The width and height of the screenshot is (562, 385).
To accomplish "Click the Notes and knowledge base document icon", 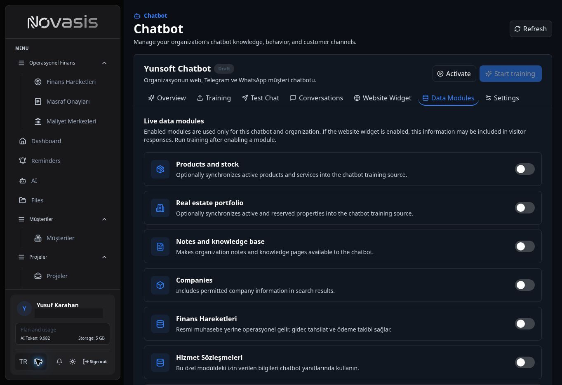I will (x=160, y=246).
